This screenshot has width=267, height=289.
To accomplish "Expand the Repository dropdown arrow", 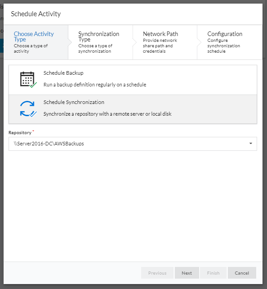I will (251, 144).
